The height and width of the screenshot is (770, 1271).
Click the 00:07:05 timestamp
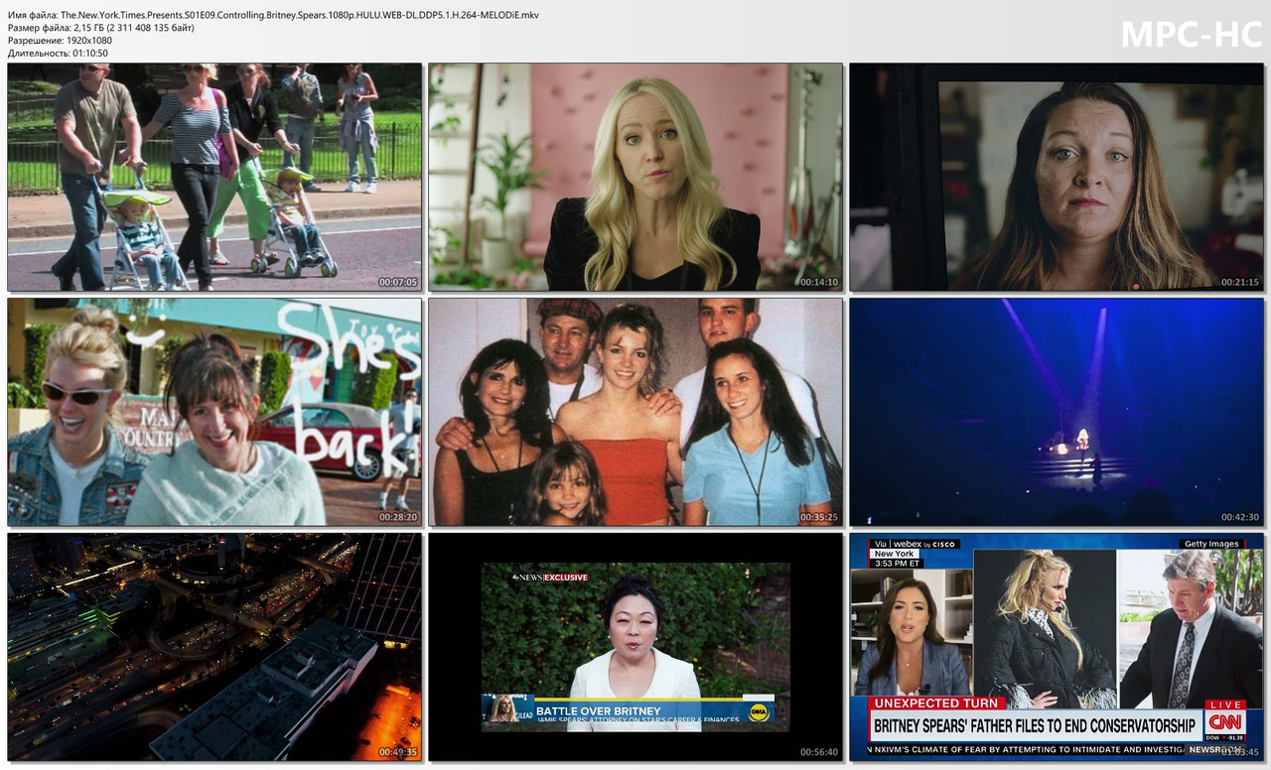pyautogui.click(x=398, y=283)
